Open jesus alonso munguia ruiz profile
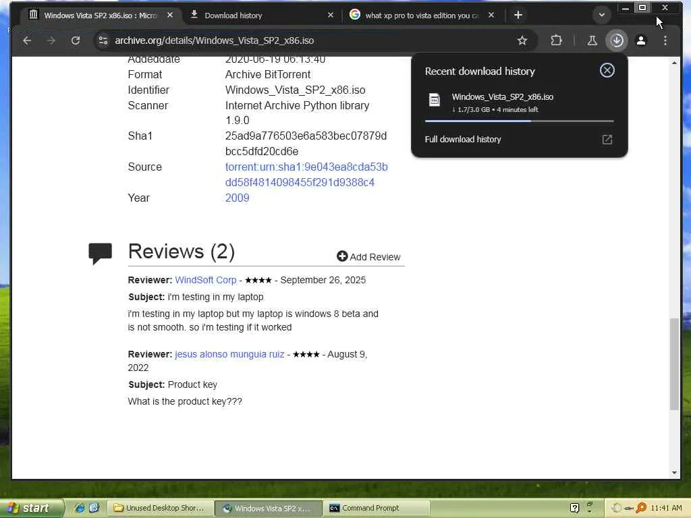 pyautogui.click(x=229, y=354)
